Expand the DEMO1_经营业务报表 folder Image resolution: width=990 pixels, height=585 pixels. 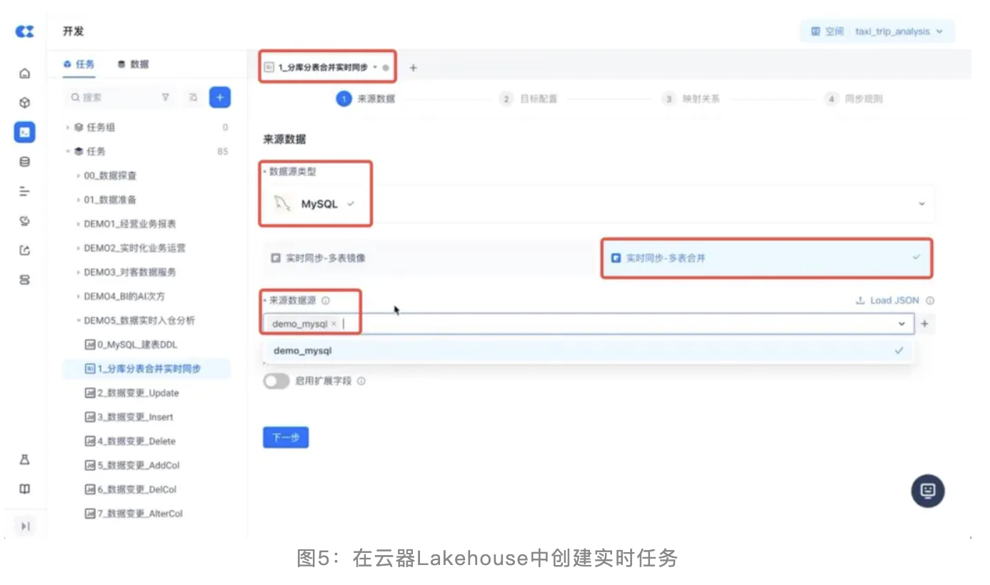click(129, 224)
